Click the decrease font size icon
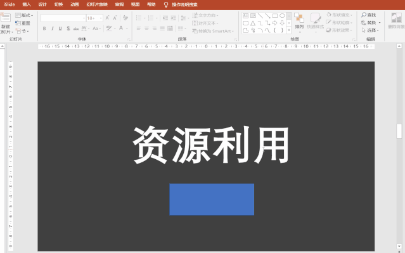The height and width of the screenshot is (253, 405). 115,18
